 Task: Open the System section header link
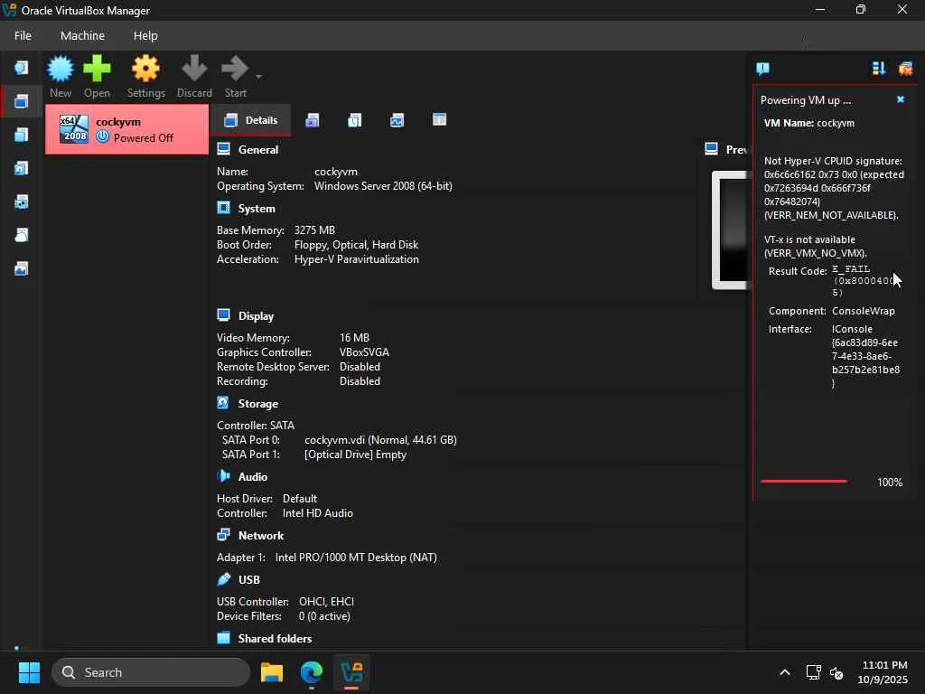[x=257, y=209]
